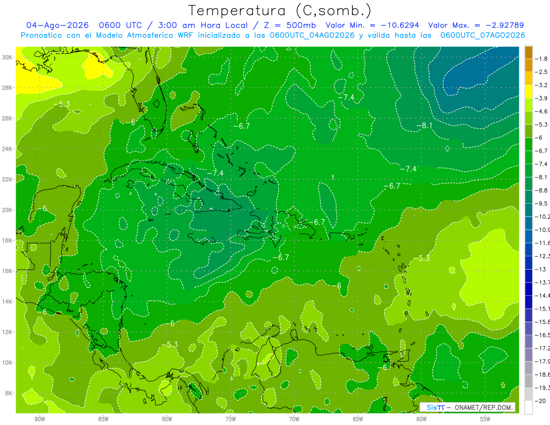The height and width of the screenshot is (425, 550).
Task: Click the "-12.3" colorbar label
Action: point(542,256)
